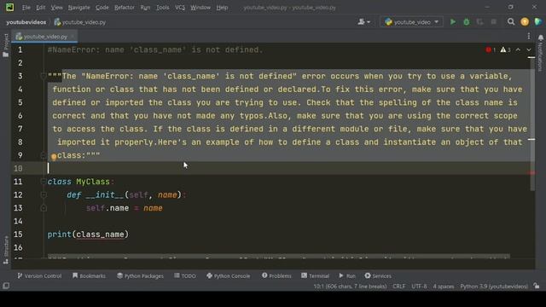Click the warnings triangle indicator
The width and height of the screenshot is (546, 307).
pos(505,49)
